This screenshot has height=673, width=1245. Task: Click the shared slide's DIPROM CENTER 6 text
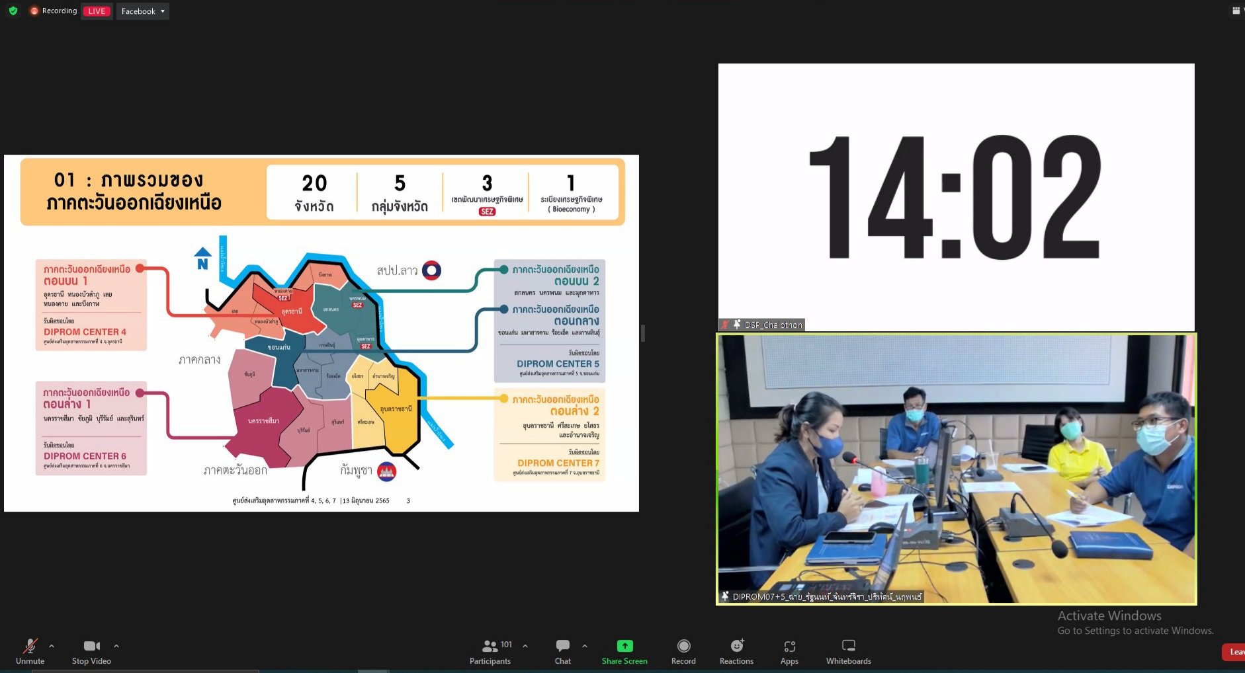[x=85, y=456]
